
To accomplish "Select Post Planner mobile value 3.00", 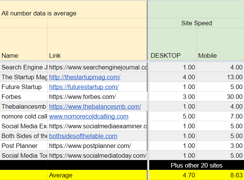I will [220, 146].
